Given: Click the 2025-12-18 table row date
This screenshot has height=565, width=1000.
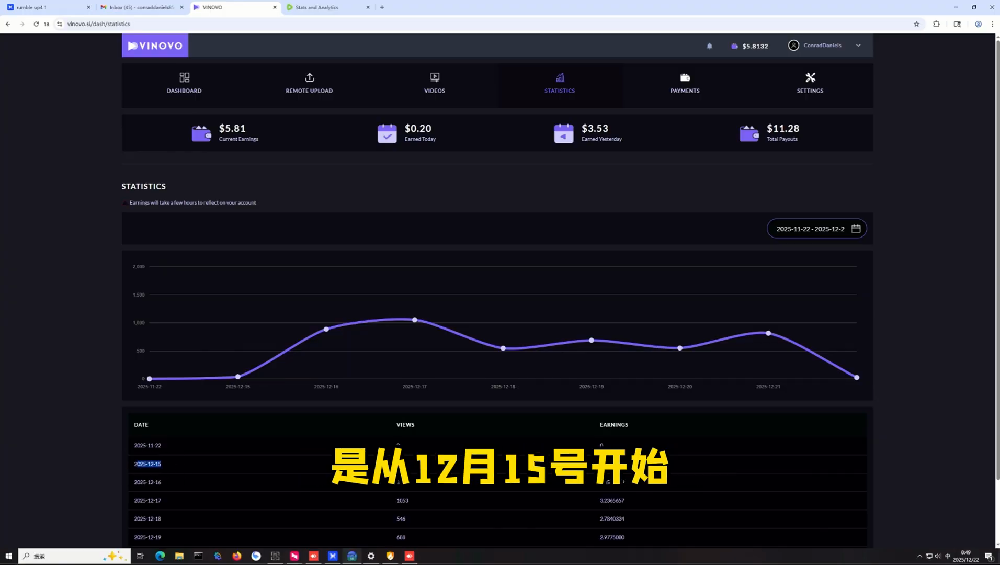Looking at the screenshot, I should click(x=147, y=519).
